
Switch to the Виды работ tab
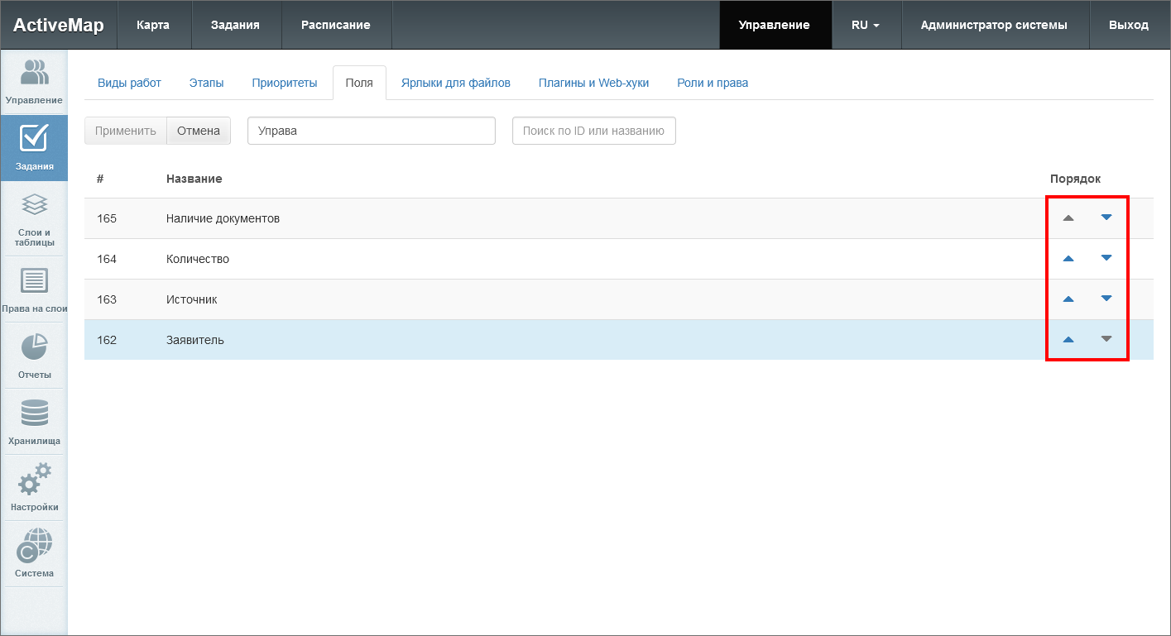(x=129, y=83)
